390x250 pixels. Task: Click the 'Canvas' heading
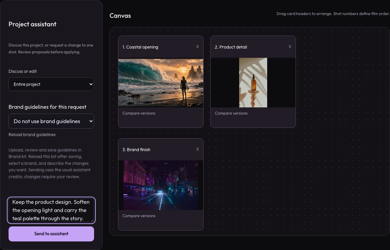point(120,16)
